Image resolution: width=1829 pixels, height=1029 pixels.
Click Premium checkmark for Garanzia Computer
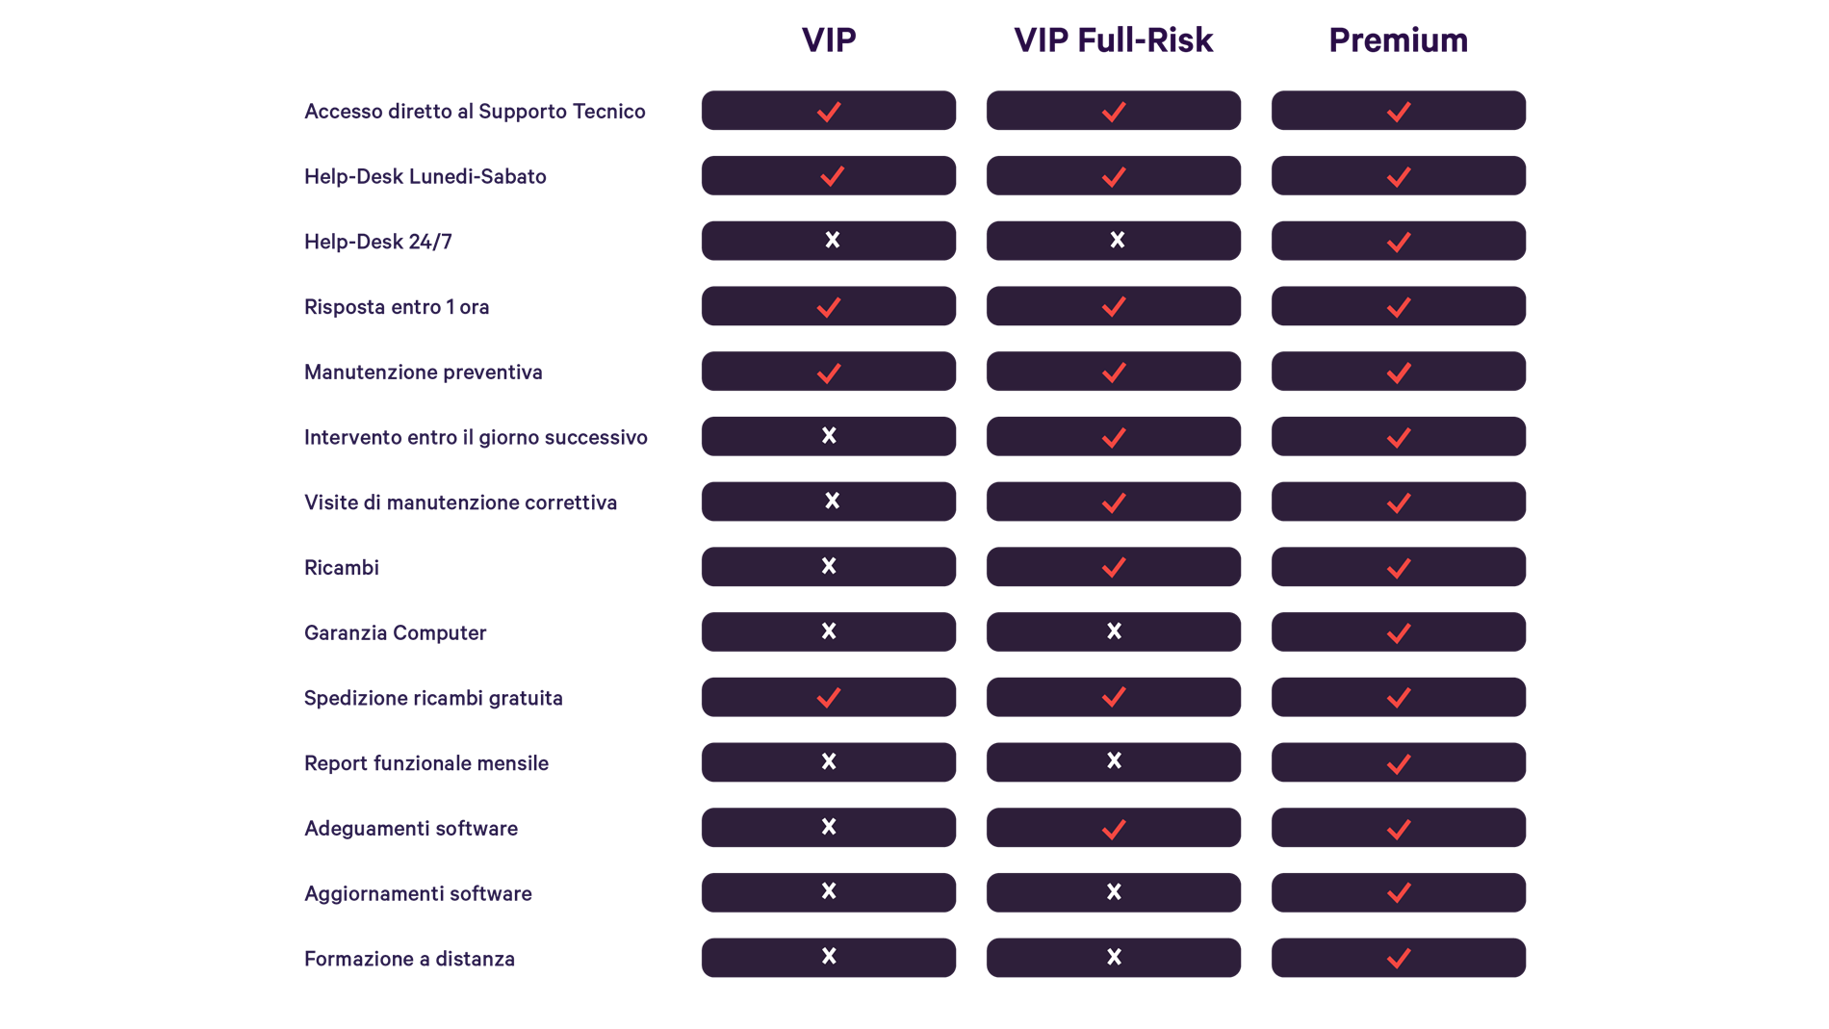pyautogui.click(x=1399, y=632)
